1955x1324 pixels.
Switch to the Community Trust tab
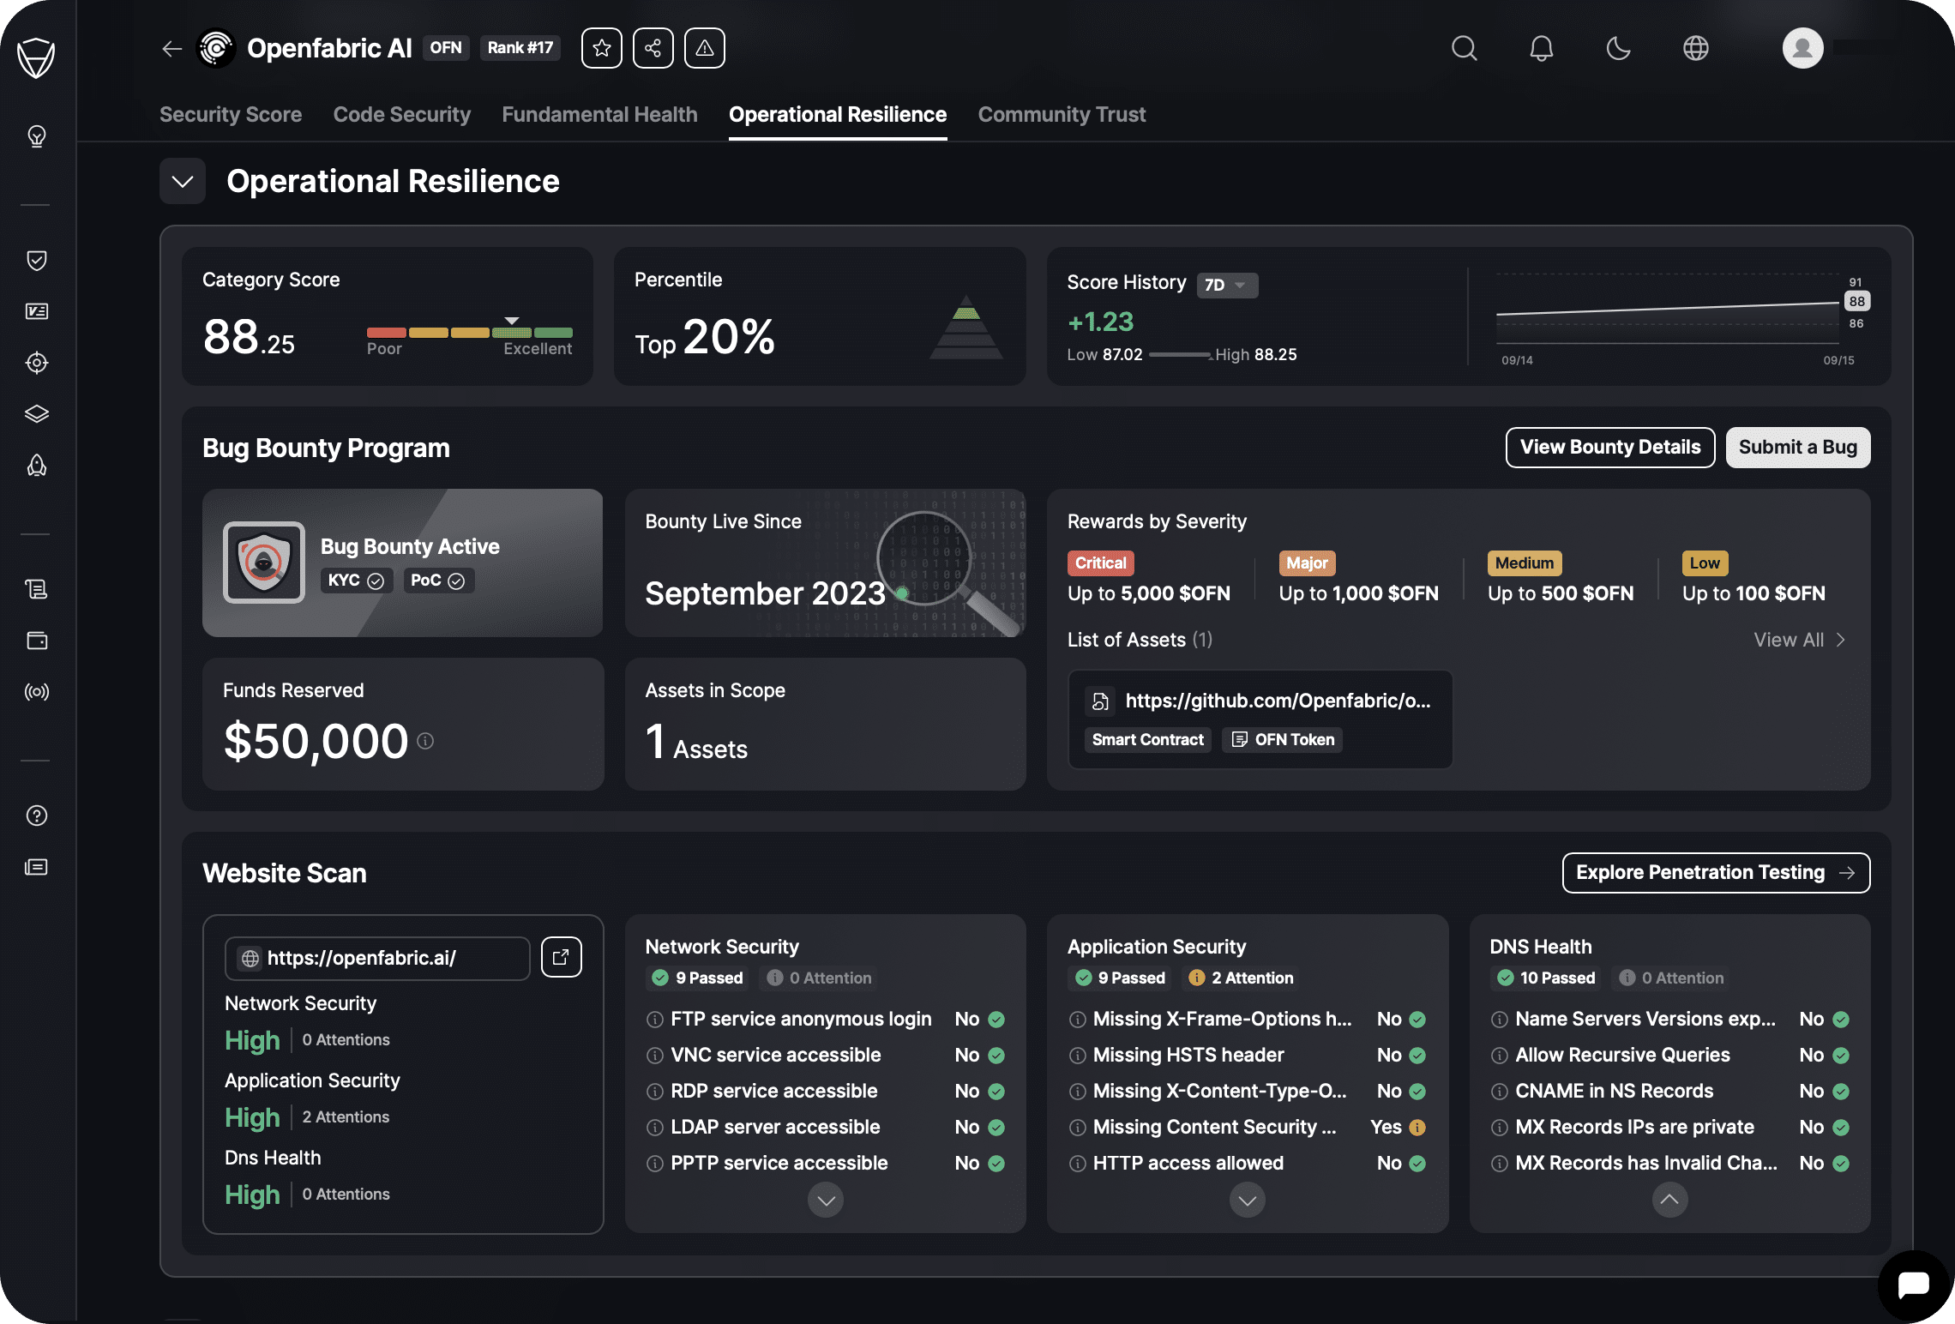(1062, 115)
